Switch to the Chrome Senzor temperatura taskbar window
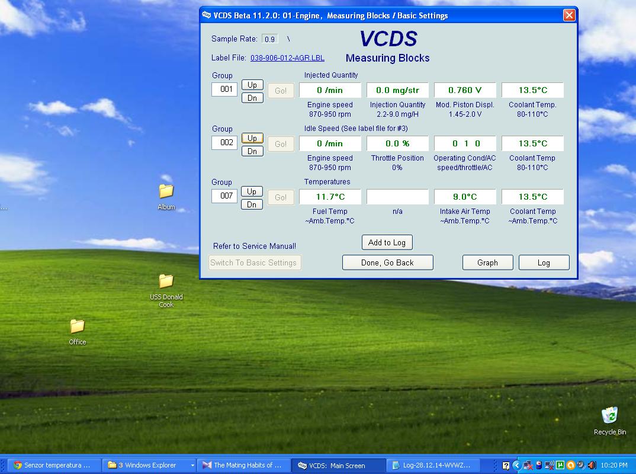 pos(54,465)
